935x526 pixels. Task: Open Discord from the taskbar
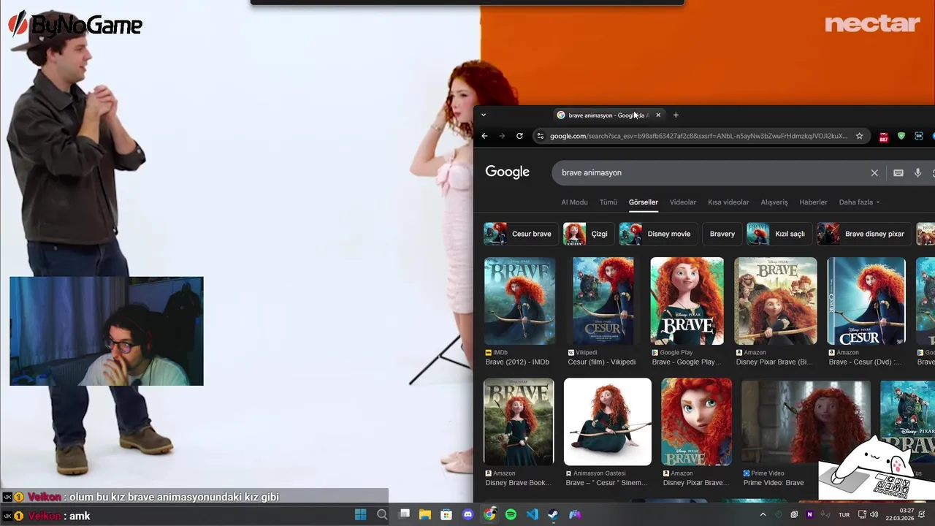[468, 515]
